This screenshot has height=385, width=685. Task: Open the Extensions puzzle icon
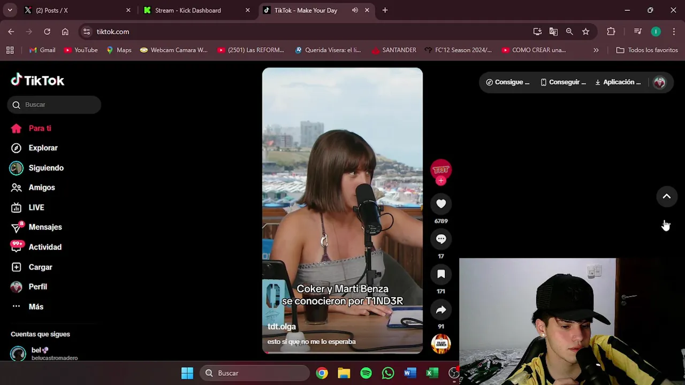click(611, 32)
